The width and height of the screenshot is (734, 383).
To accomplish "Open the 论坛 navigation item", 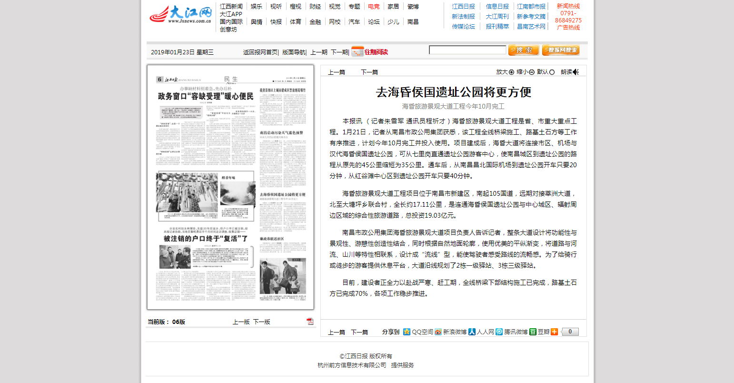I will point(374,22).
